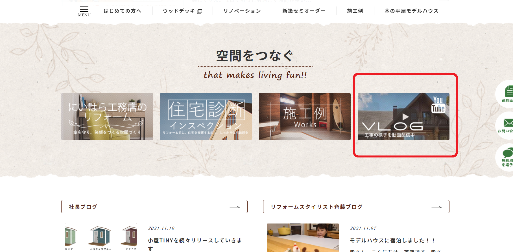Open 施工例 from the top navigation
The width and height of the screenshot is (513, 252).
click(355, 11)
